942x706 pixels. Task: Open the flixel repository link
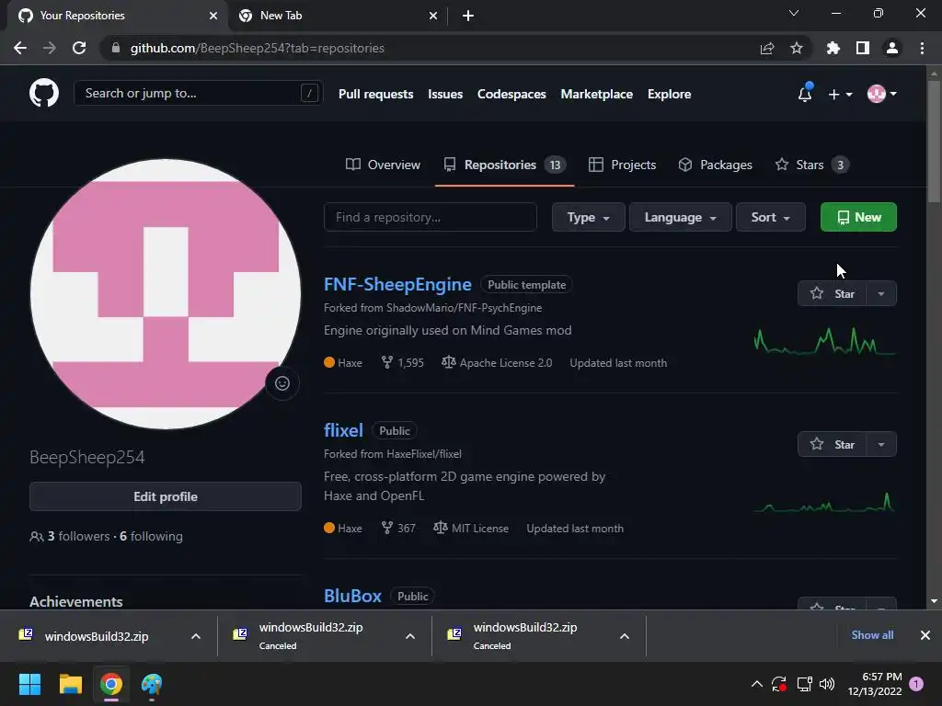coord(343,430)
